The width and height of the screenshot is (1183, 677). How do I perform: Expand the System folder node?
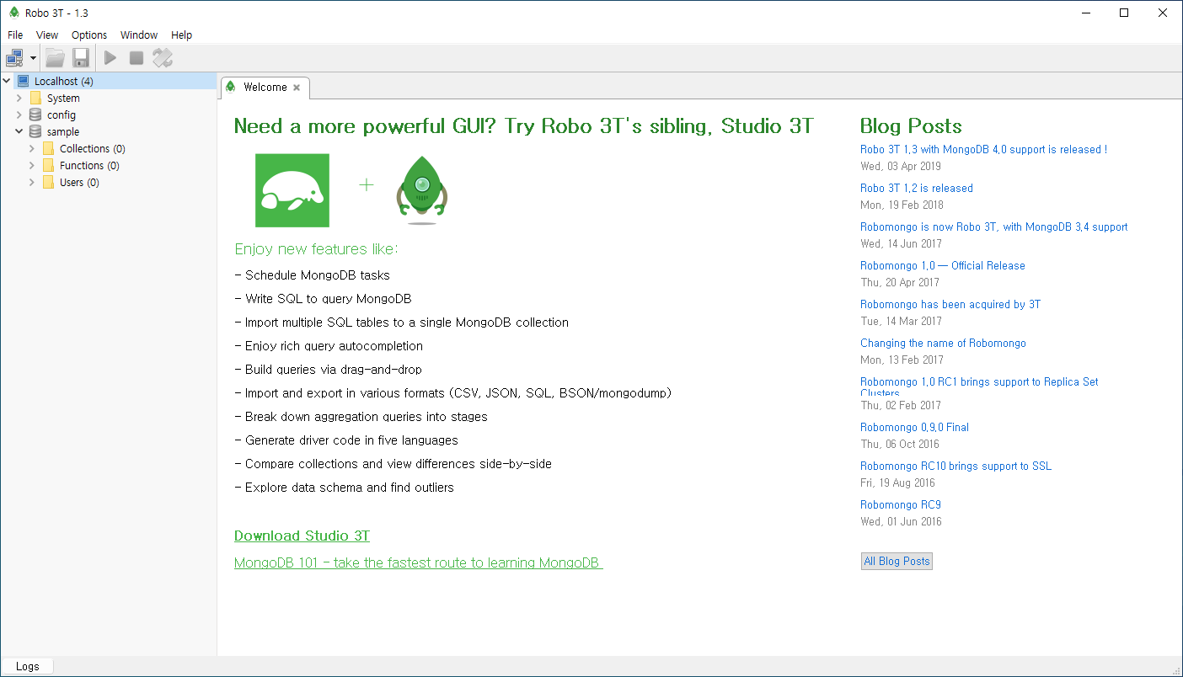pyautogui.click(x=19, y=98)
